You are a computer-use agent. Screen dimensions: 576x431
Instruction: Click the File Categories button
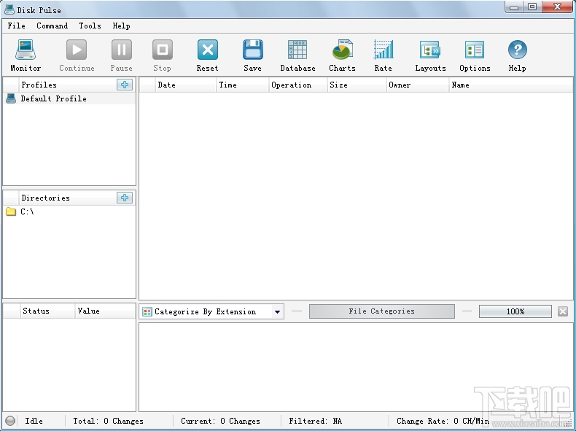pos(381,311)
